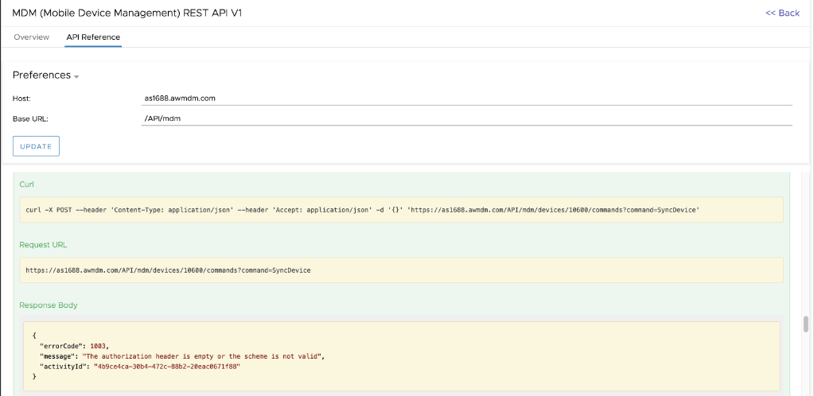Click inside the Curl command box
The image size is (814, 396).
pyautogui.click(x=401, y=209)
